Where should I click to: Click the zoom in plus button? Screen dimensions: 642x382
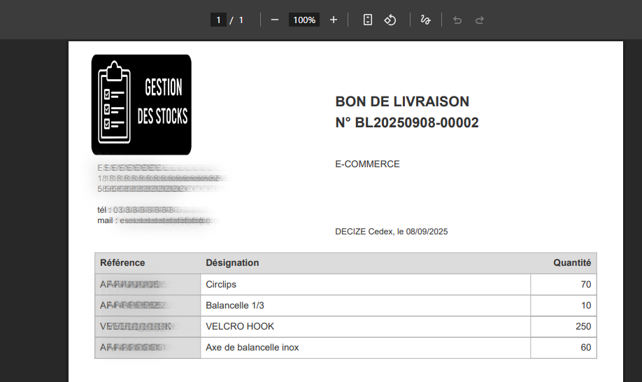[x=334, y=20]
